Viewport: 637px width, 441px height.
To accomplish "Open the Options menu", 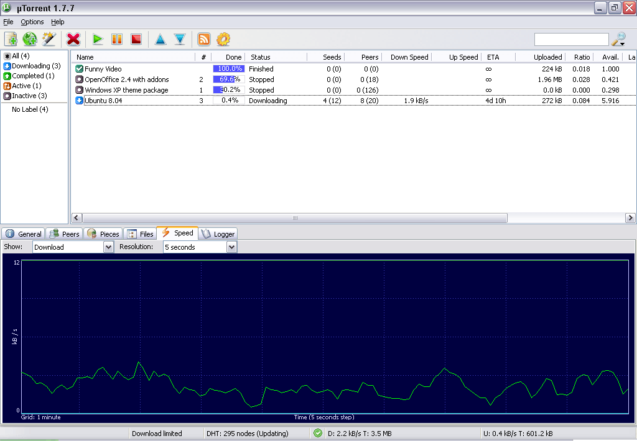I will coord(32,21).
